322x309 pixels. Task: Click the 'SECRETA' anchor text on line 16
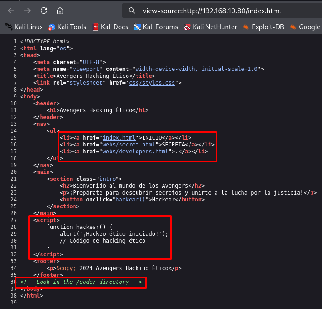pos(173,145)
